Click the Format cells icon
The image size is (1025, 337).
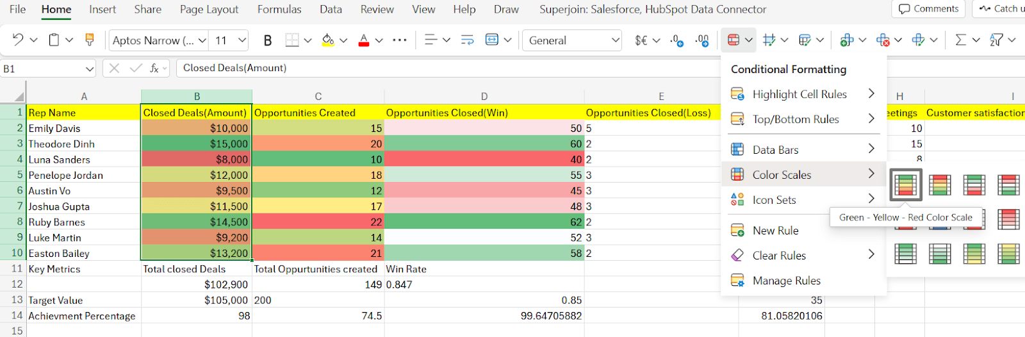tap(919, 40)
